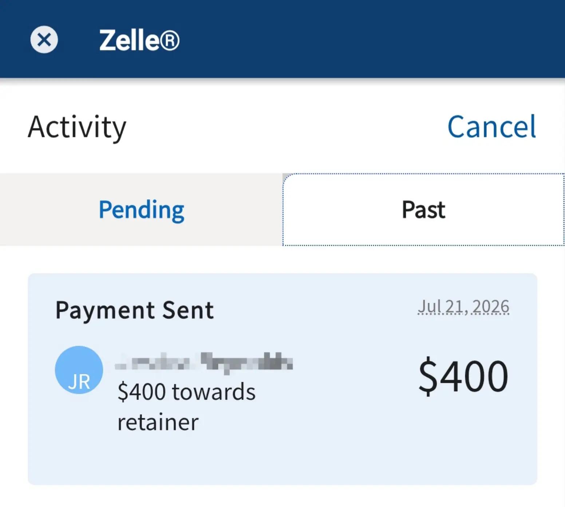565x507 pixels.
Task: Click the registered trademark symbol after Zelle
Action: [170, 40]
